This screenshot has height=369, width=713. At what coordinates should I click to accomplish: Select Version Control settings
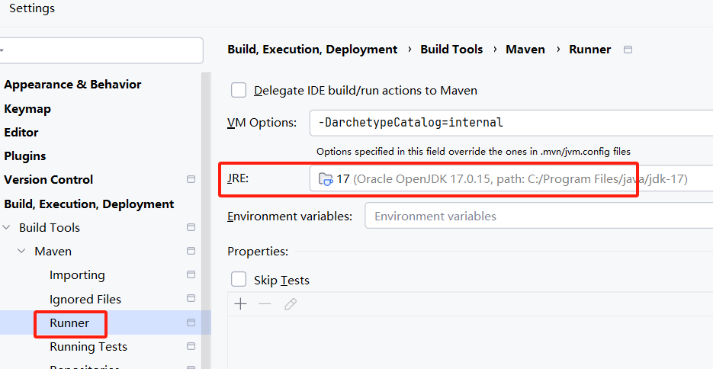(48, 179)
